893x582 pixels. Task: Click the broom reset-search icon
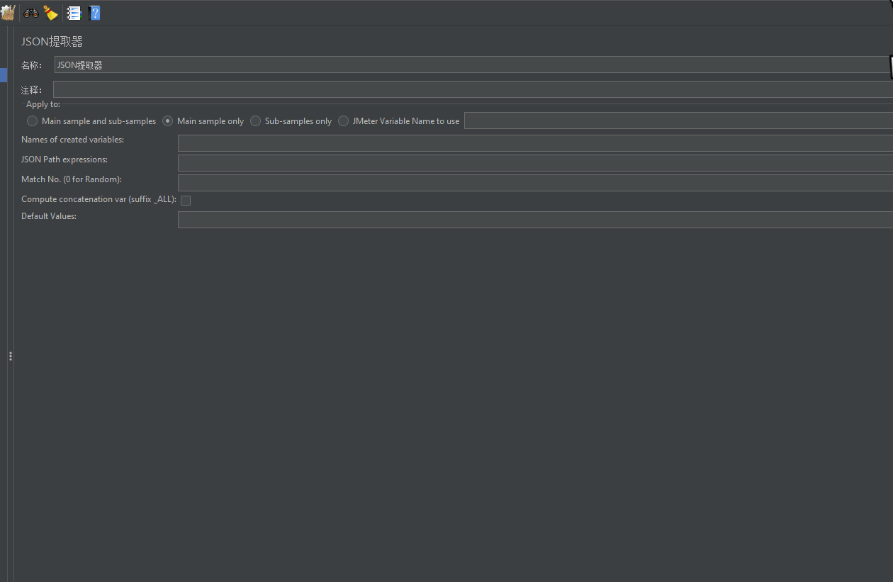(x=50, y=12)
